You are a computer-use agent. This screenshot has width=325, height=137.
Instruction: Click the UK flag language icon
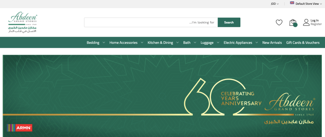pos(292,3)
